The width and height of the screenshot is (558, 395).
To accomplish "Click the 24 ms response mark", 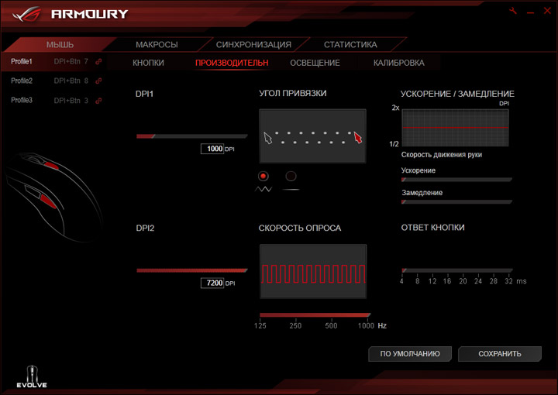I will [478, 281].
